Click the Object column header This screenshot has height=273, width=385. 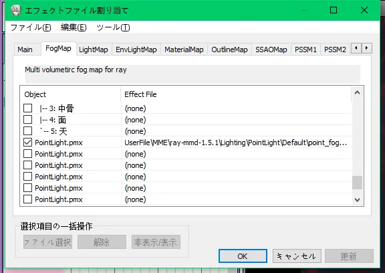pos(70,94)
